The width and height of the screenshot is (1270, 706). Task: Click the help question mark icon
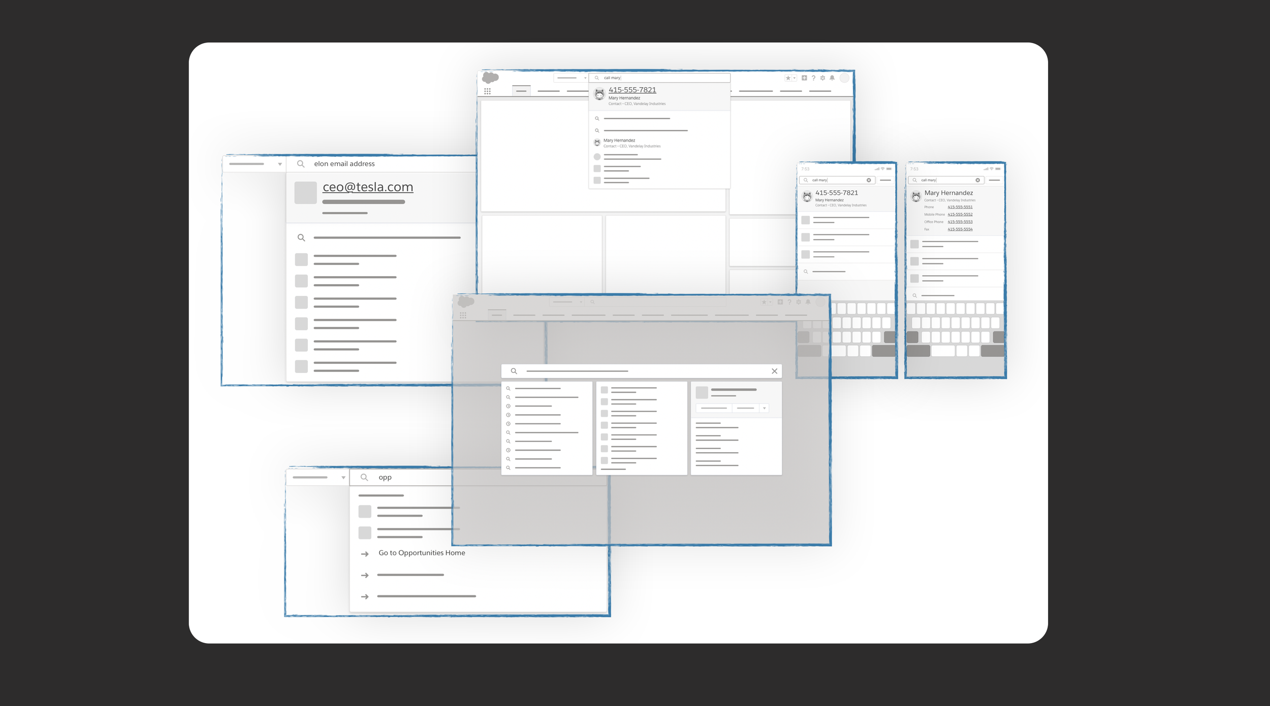coord(813,78)
